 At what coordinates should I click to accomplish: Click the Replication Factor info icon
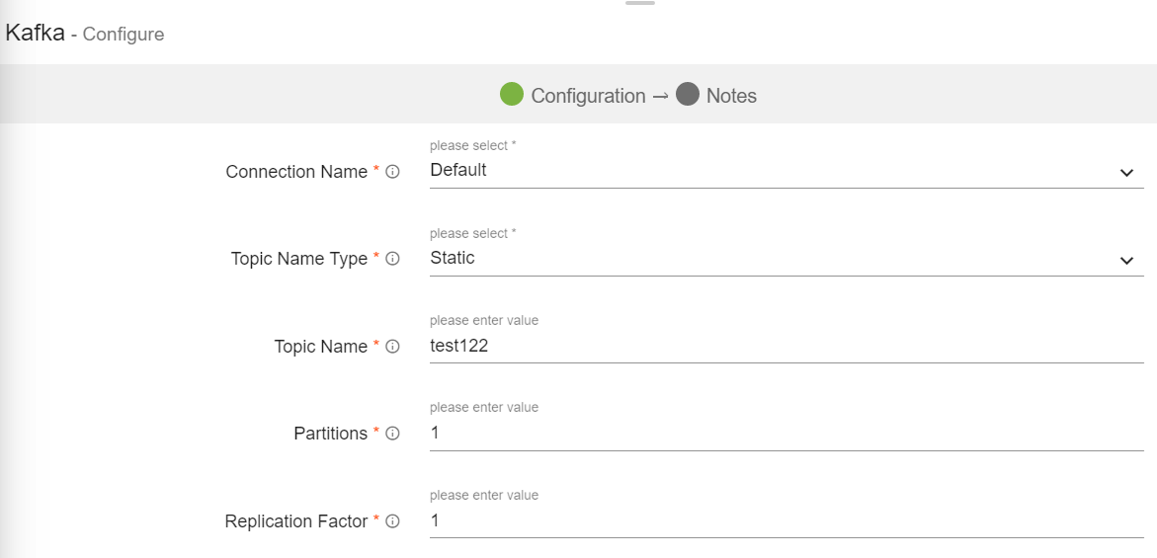392,521
